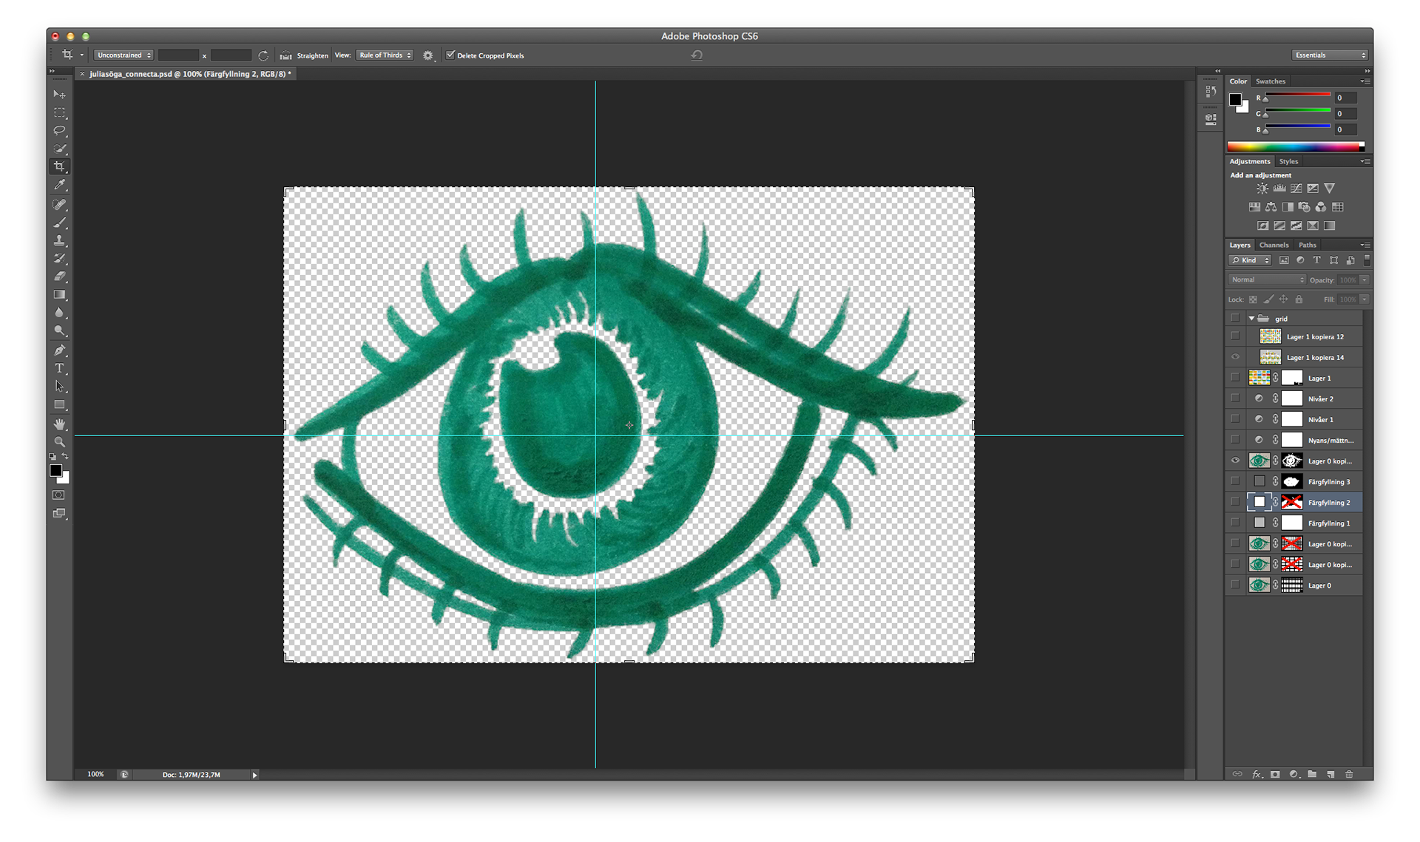Screen dimensions: 1420x842
Task: Select the Clone Stamp tool
Action: 60,240
